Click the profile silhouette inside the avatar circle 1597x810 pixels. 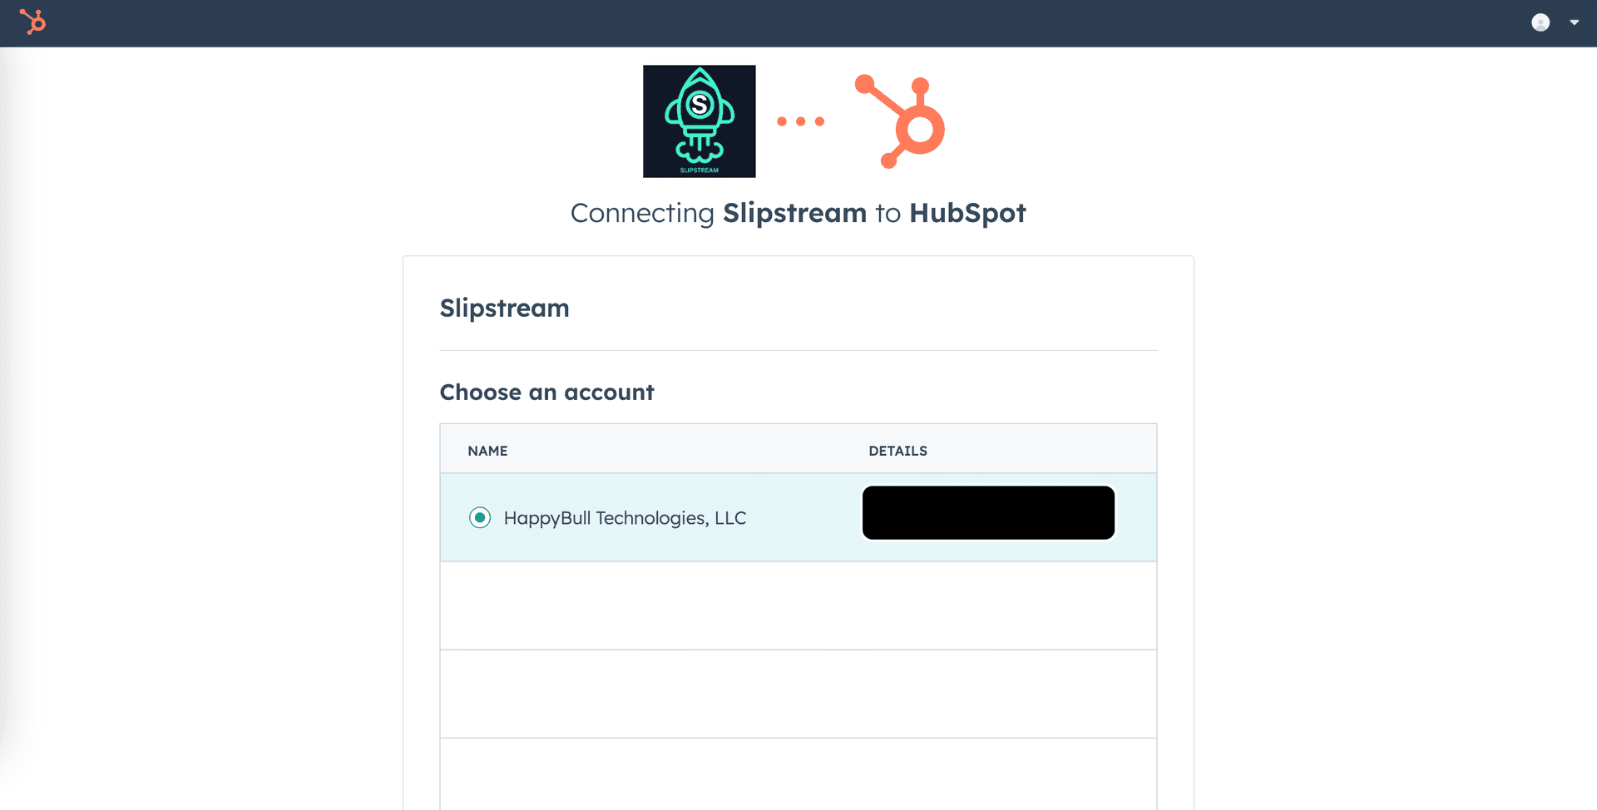1541,22
